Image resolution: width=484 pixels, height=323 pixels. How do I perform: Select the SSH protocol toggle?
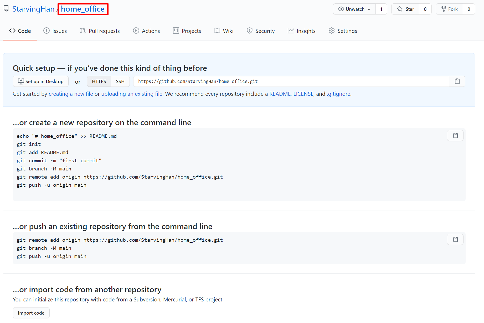(120, 81)
